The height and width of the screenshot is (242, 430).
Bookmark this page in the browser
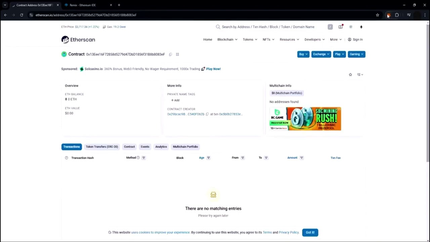point(377,15)
